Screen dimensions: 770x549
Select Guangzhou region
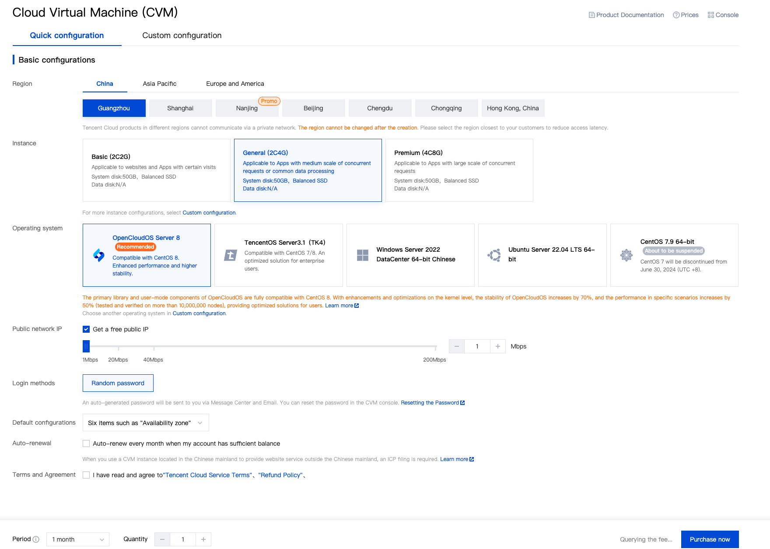(114, 108)
